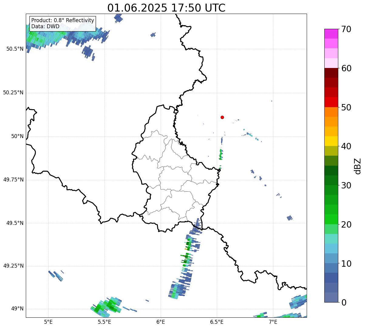Click the 6.5°E longitude label
Image resolution: width=365 pixels, height=328 pixels.
coord(217,322)
